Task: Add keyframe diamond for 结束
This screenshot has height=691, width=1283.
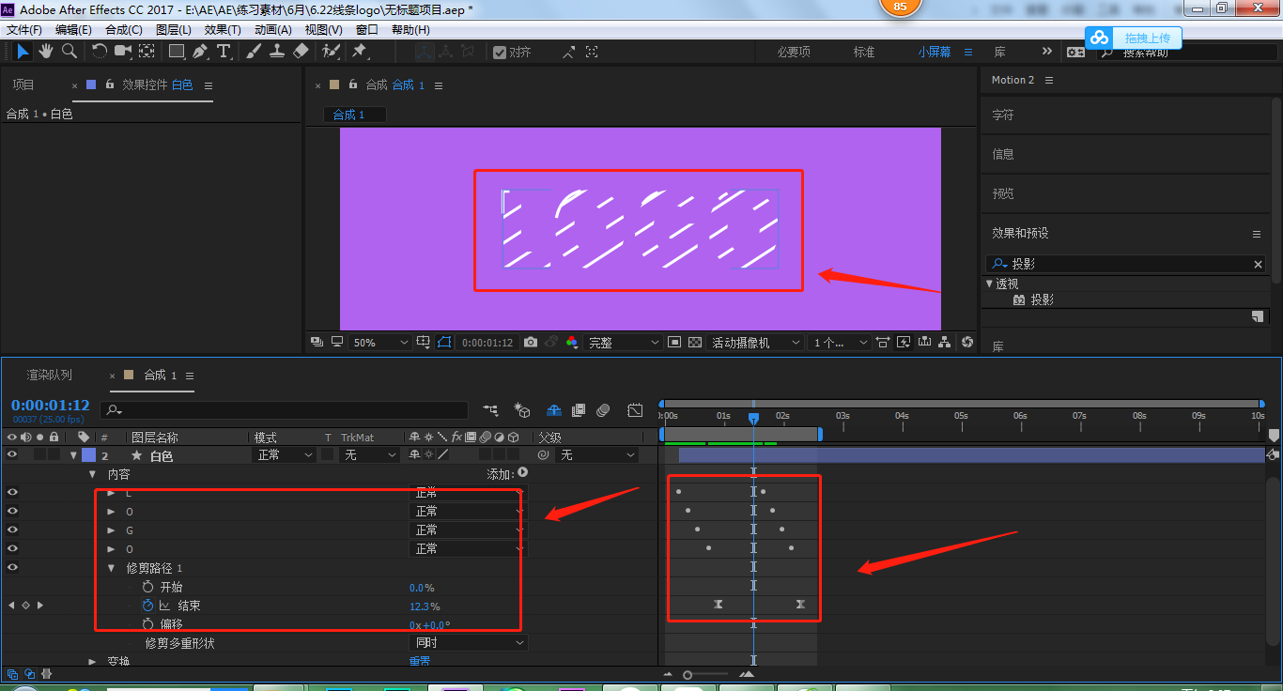Action: [x=25, y=606]
